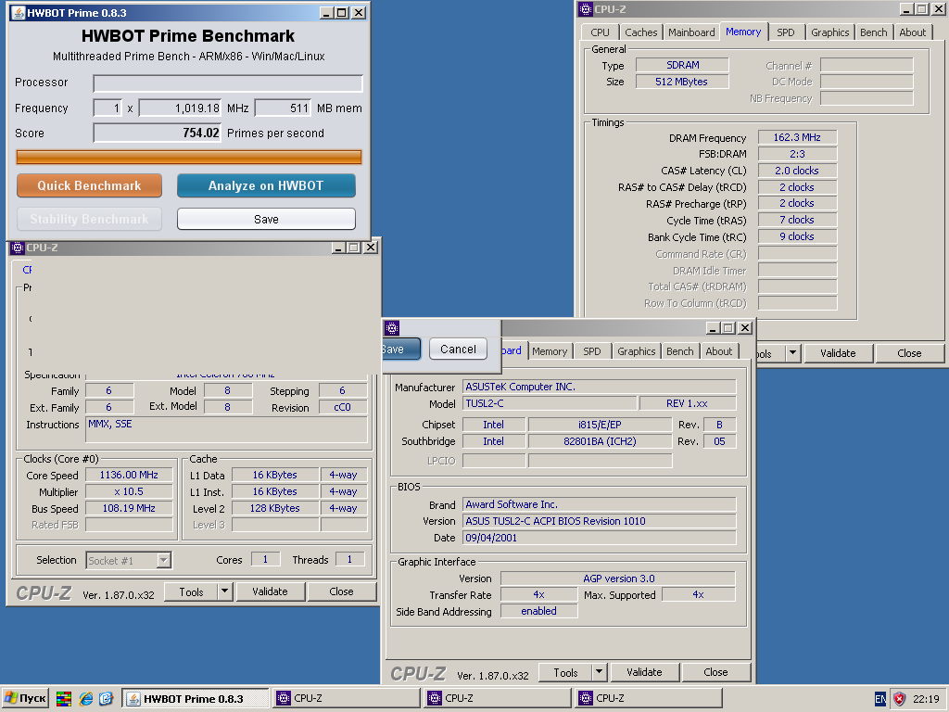
Task: Click the disabled Stability Benchmark button
Action: pos(89,219)
